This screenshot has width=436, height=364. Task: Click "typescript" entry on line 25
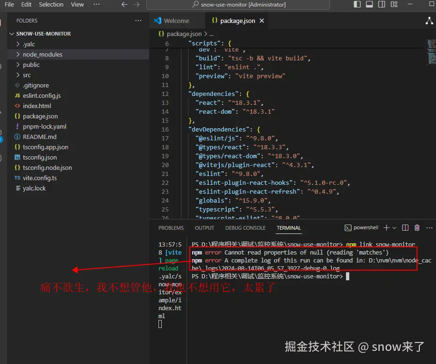click(x=217, y=209)
